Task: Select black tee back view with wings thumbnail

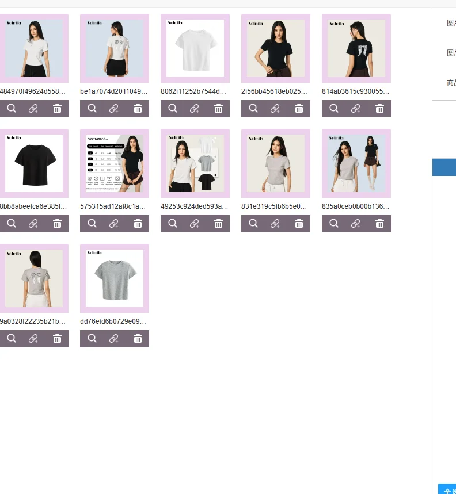Action: coord(356,48)
